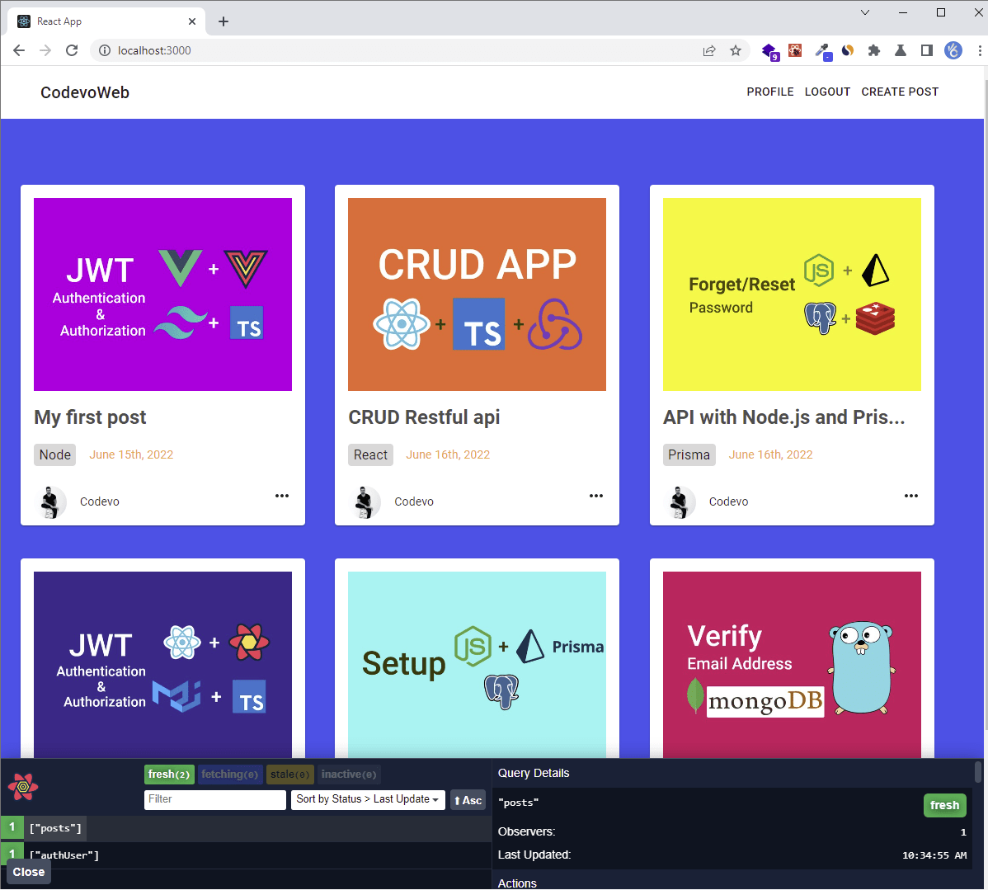Expand the ["posts"] query entry

[55, 827]
